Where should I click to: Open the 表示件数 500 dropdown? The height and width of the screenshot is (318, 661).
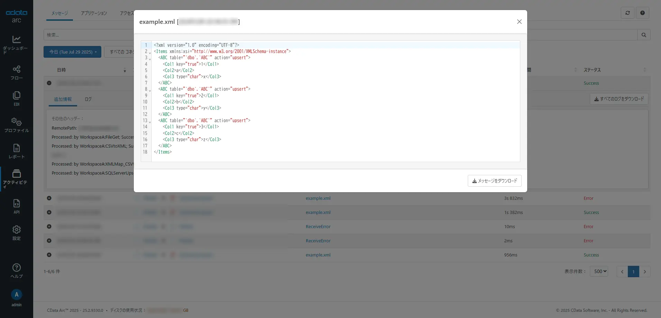pyautogui.click(x=599, y=271)
